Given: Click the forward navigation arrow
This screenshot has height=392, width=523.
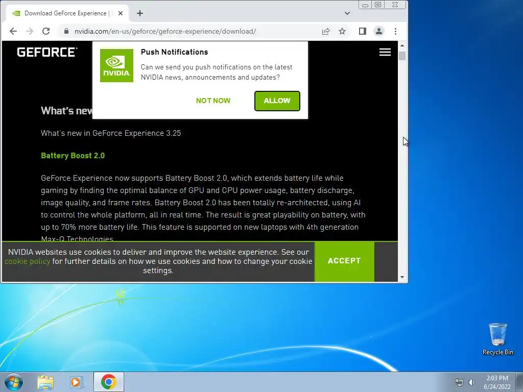Looking at the screenshot, I should [29, 31].
